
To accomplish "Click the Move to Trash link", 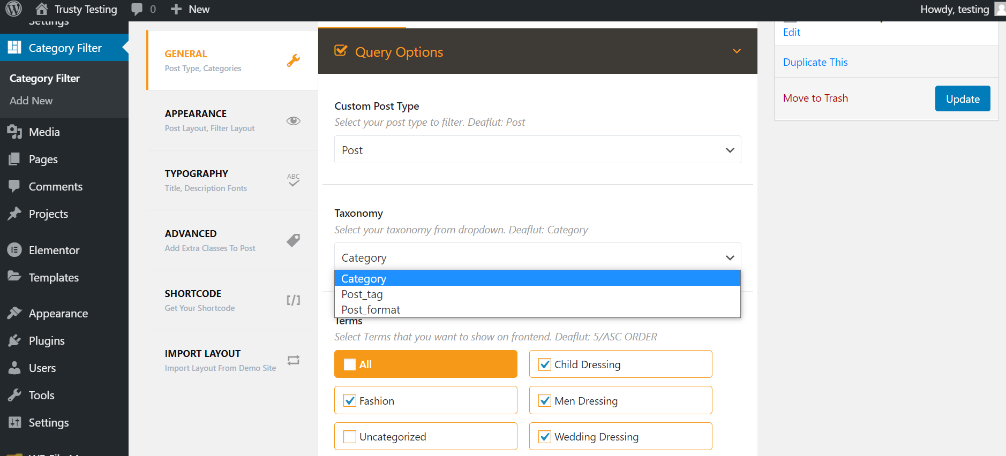I will 815,98.
